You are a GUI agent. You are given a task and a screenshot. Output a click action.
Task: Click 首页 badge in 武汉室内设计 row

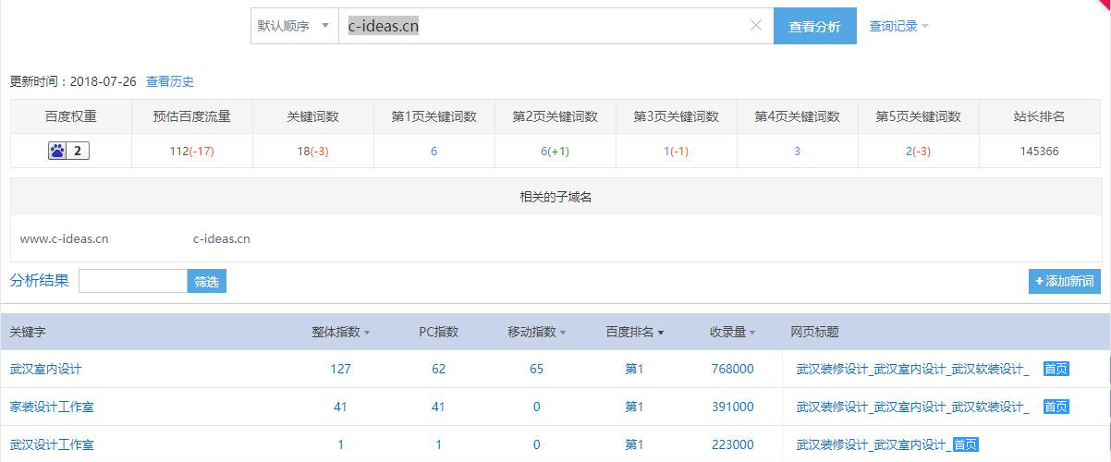pyautogui.click(x=1056, y=369)
